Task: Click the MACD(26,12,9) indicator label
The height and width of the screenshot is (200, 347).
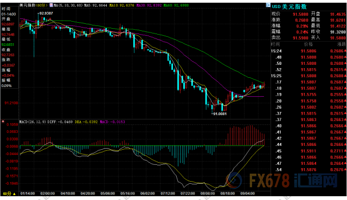Action: (33, 122)
